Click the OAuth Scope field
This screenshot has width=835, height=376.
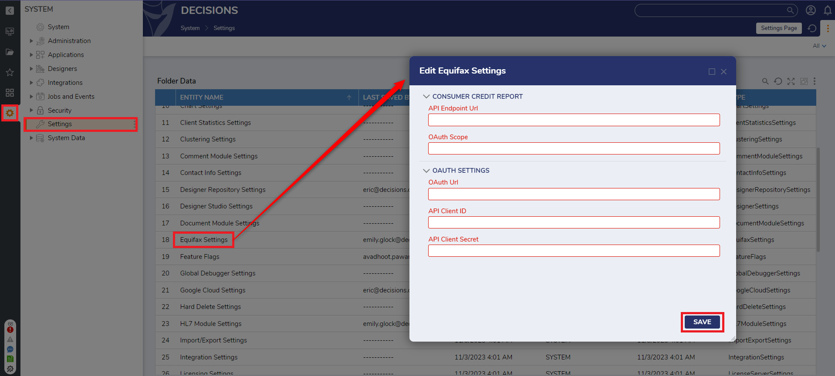coord(574,148)
